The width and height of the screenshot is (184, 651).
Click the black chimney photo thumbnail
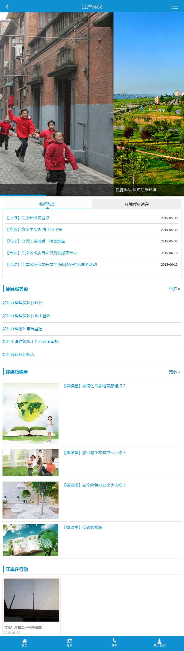(x=31, y=600)
